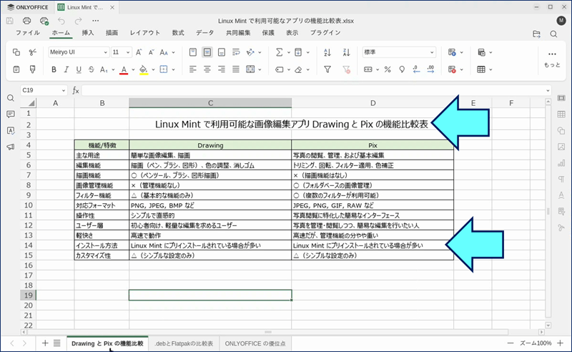The width and height of the screenshot is (572, 352).
Task: Copy selection with the Copy icon
Action: pyautogui.click(x=16, y=52)
